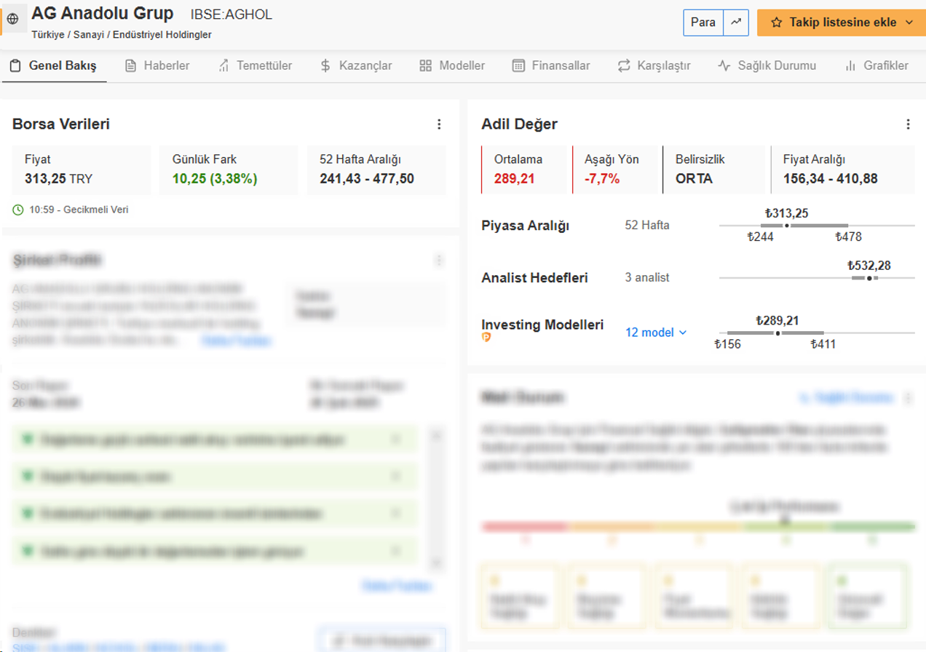926x652 pixels.
Task: Click the Belirsizlik ORTA card
Action: pyautogui.click(x=715, y=170)
